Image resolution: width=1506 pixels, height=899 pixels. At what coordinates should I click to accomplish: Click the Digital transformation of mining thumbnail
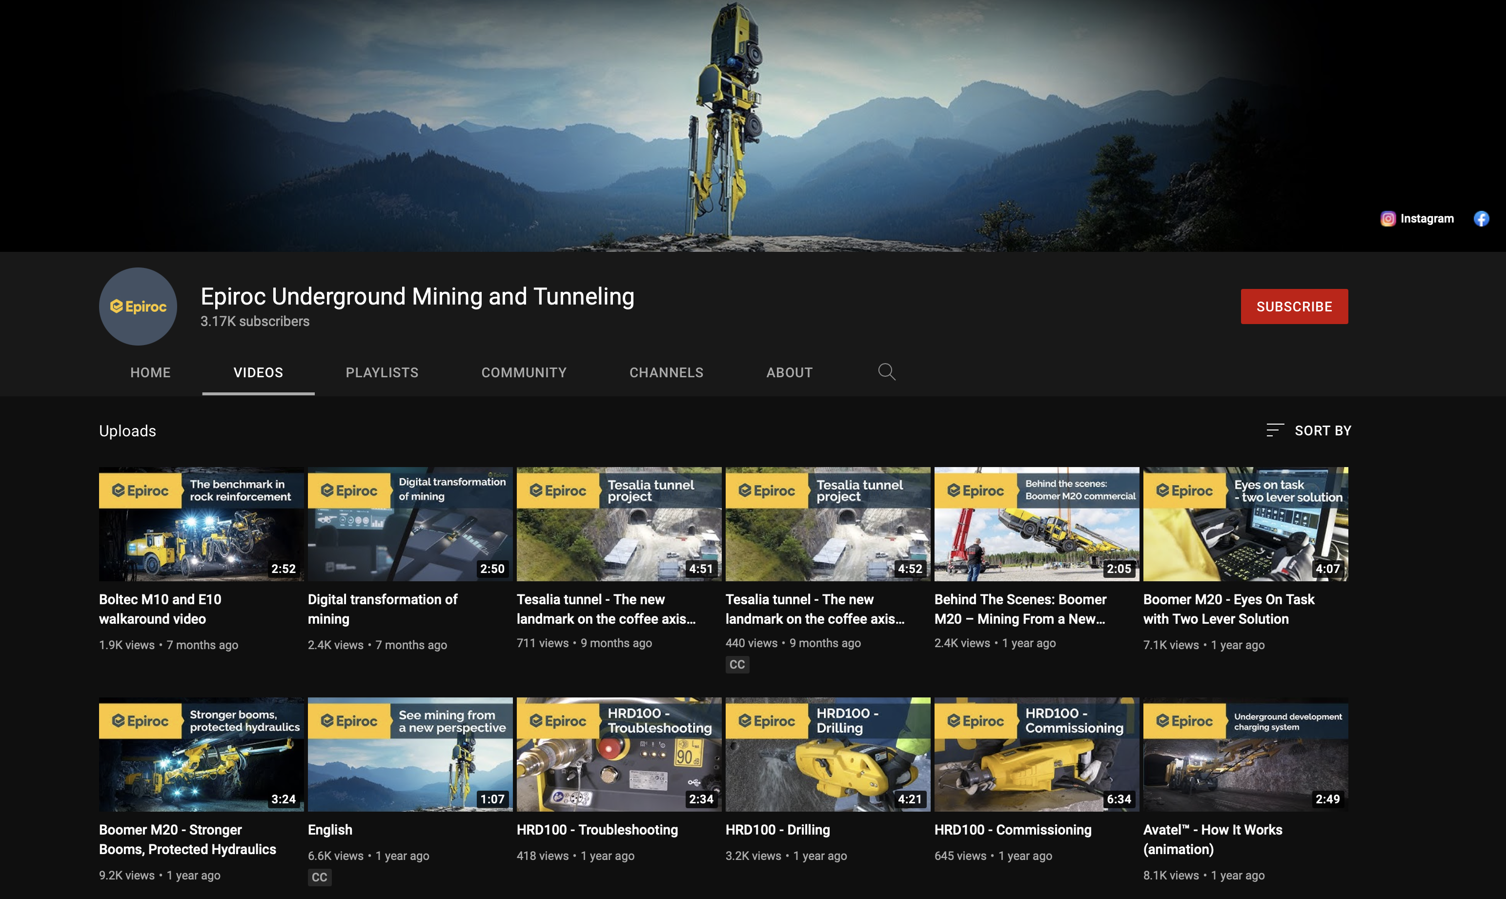[x=409, y=524]
